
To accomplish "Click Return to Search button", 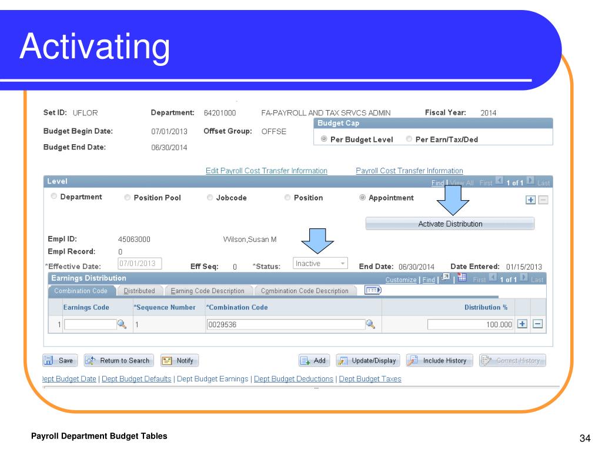I will coord(119,361).
